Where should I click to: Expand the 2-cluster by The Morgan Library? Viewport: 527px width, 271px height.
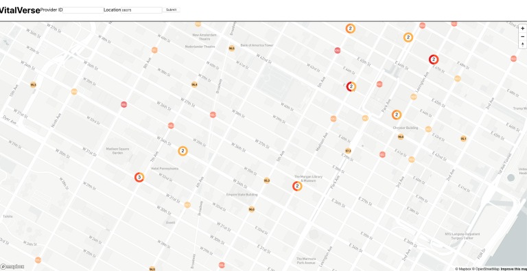[297, 186]
